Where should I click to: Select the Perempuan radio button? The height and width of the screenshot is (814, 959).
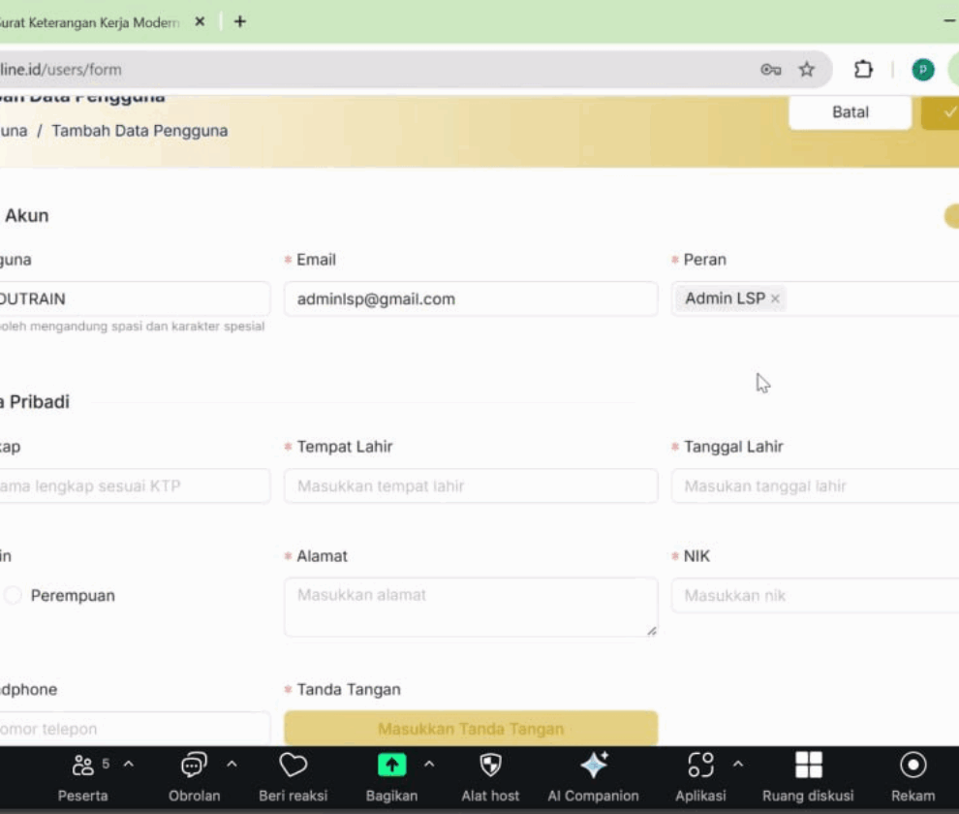(13, 596)
